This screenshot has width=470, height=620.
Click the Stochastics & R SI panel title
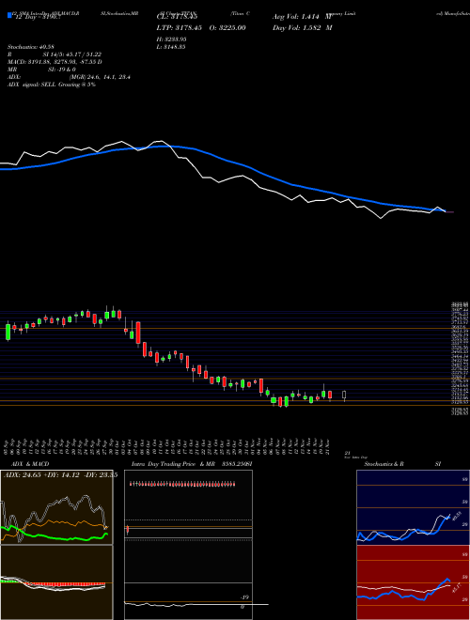(x=402, y=464)
